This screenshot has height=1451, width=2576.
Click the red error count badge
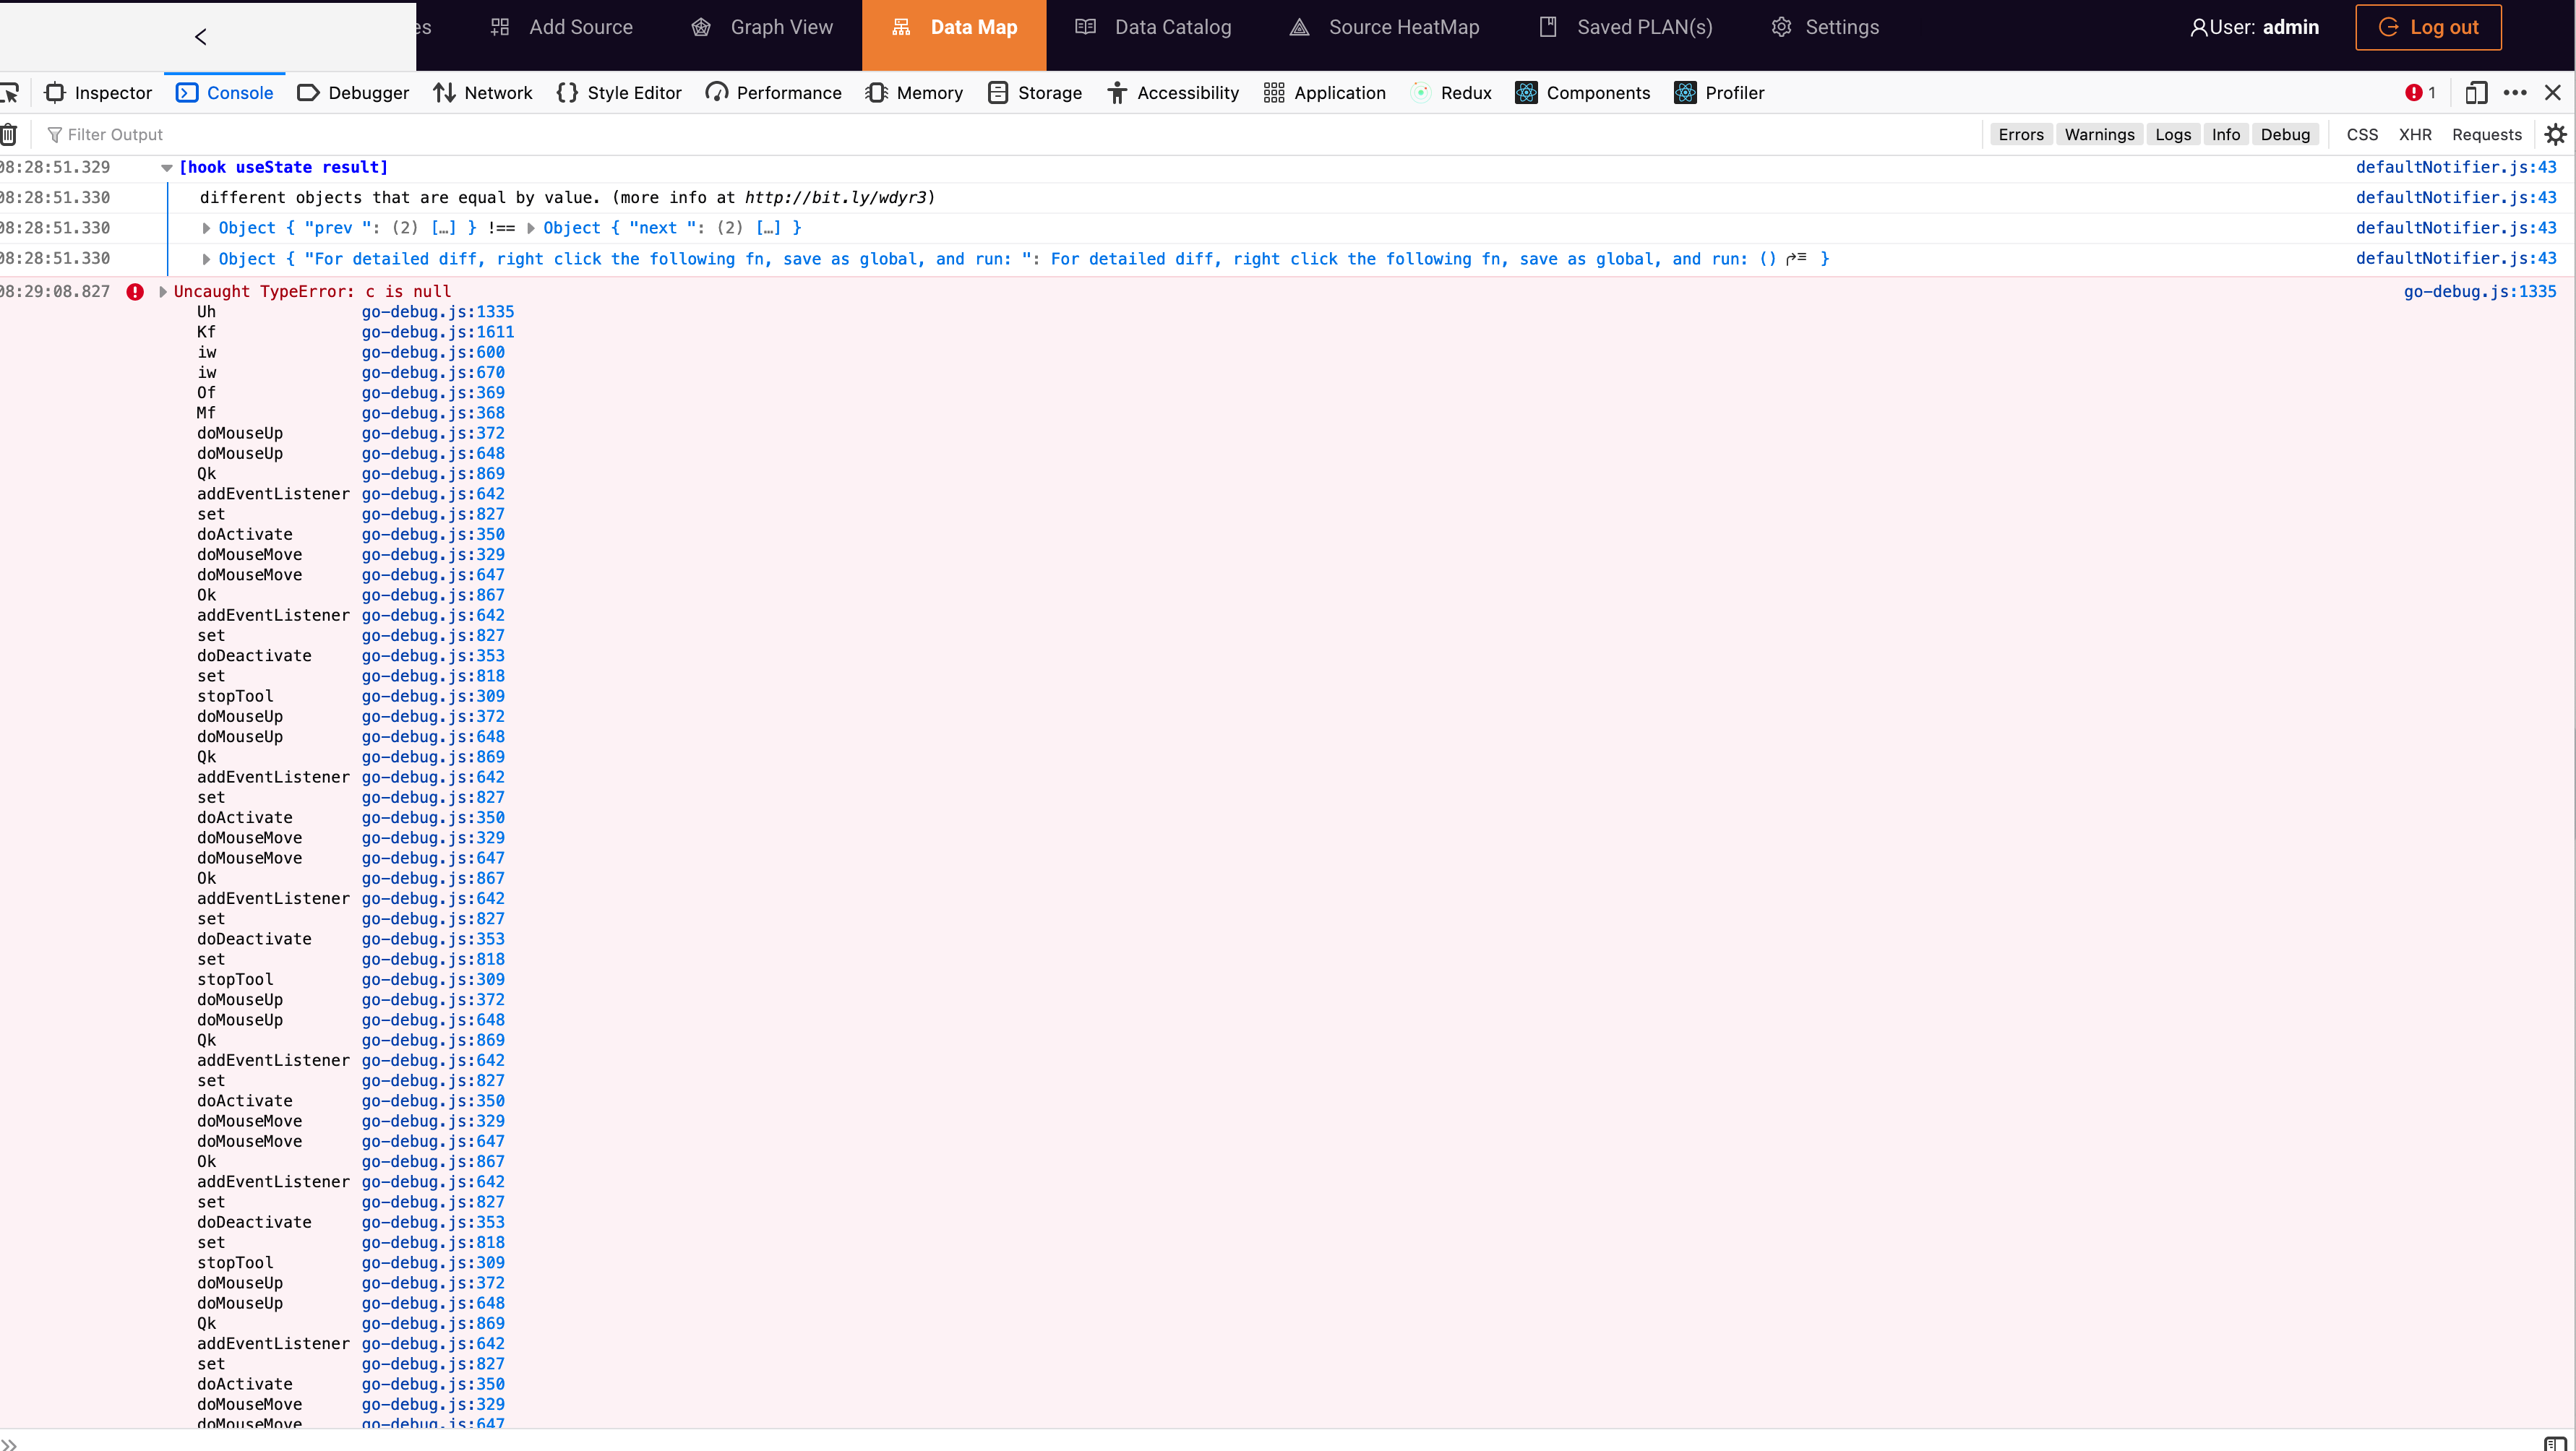(2420, 93)
